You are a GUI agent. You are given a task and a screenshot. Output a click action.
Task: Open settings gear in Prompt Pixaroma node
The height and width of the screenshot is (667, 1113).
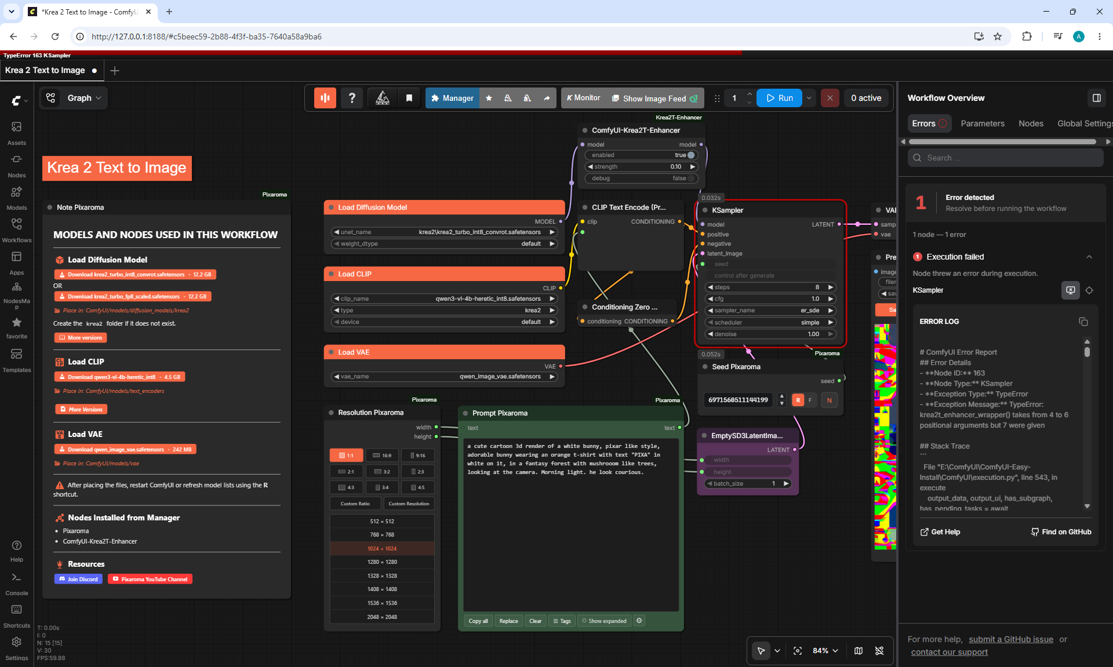click(639, 621)
